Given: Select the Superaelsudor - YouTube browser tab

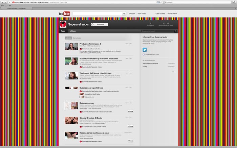Looking at the screenshot, I should point(16,8).
